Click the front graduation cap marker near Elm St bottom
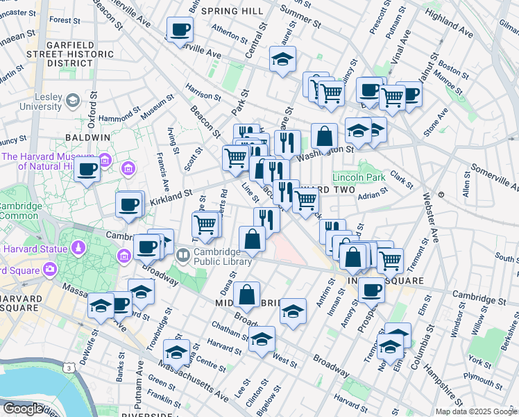 click(390, 347)
